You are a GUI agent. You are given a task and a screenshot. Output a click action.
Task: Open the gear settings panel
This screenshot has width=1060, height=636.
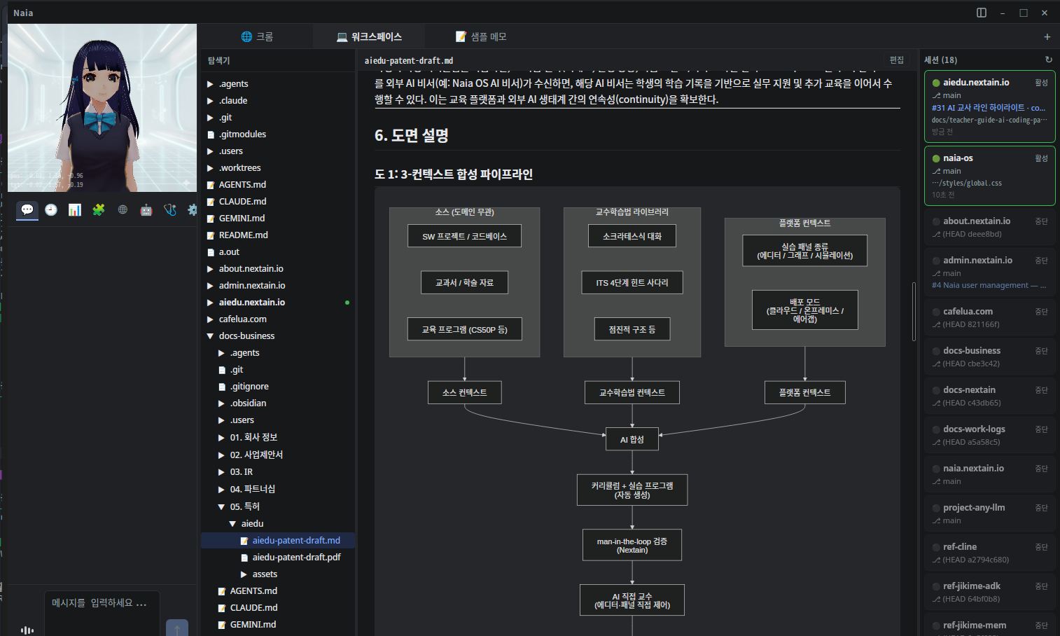pyautogui.click(x=193, y=209)
